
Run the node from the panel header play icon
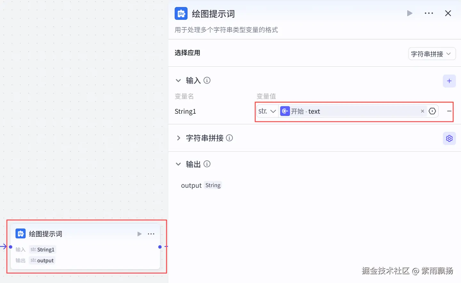point(409,13)
